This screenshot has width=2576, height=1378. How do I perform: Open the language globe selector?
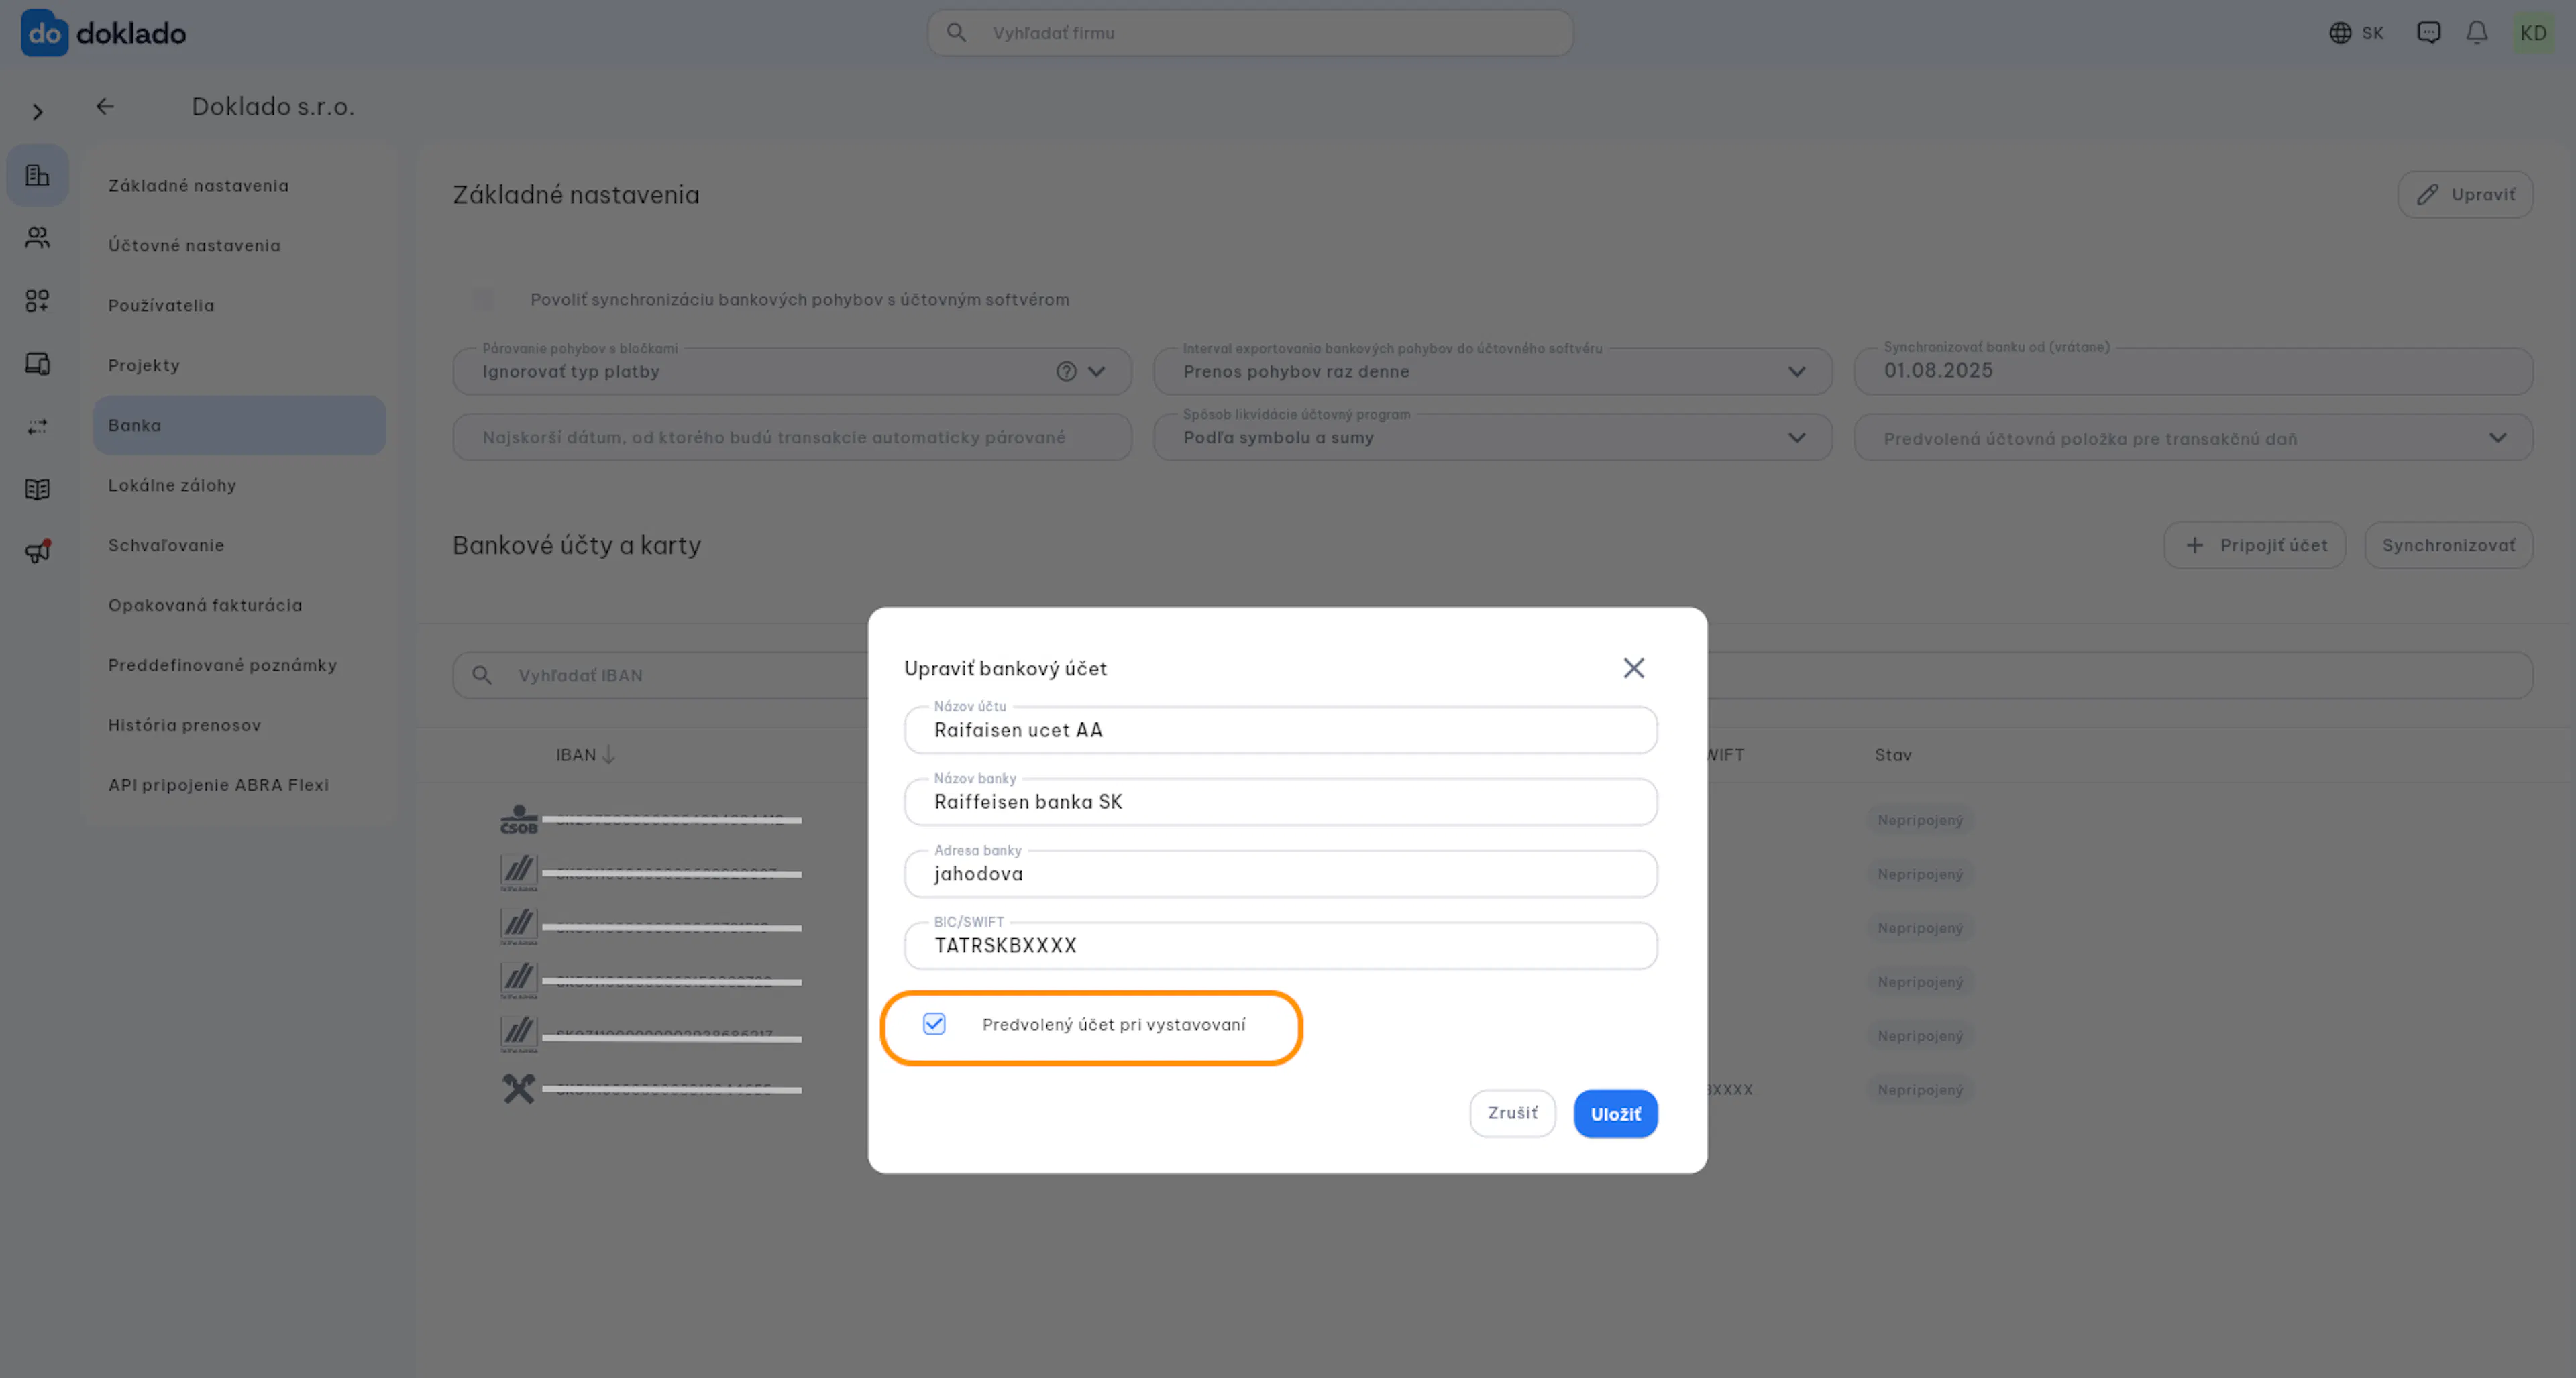click(x=2356, y=33)
